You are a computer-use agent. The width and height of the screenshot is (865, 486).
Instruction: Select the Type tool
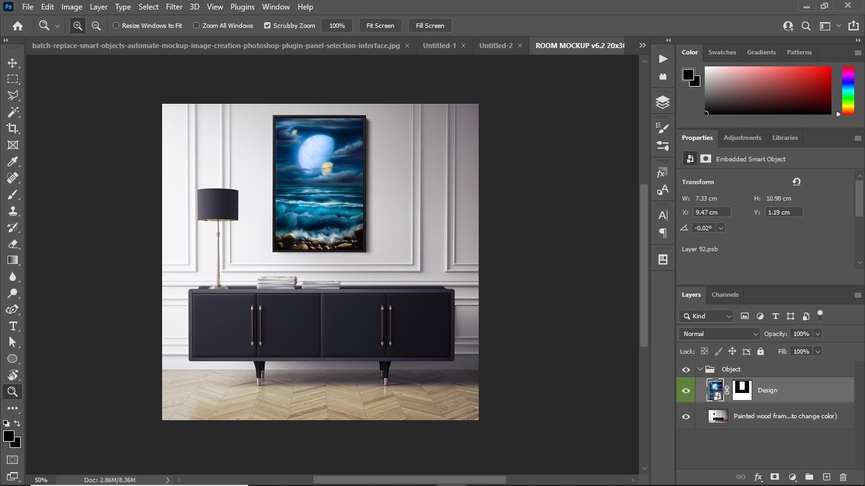click(13, 325)
